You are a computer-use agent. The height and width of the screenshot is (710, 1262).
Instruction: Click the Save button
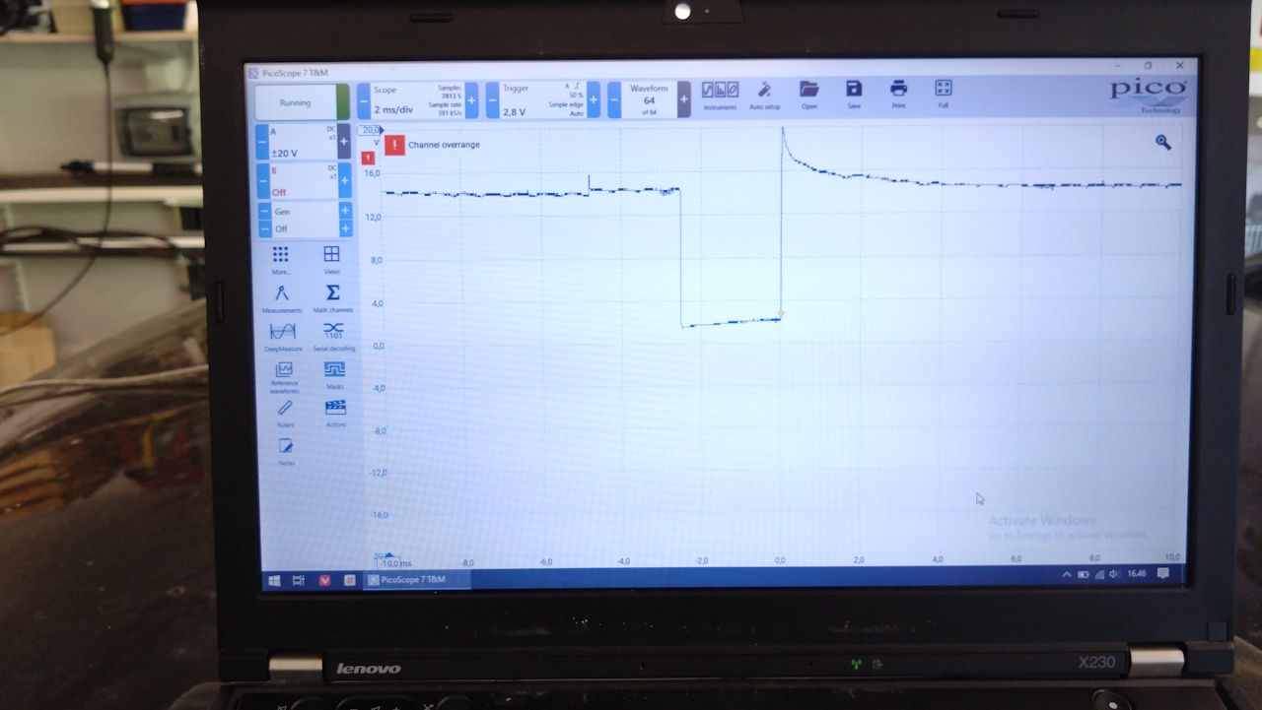tap(854, 94)
